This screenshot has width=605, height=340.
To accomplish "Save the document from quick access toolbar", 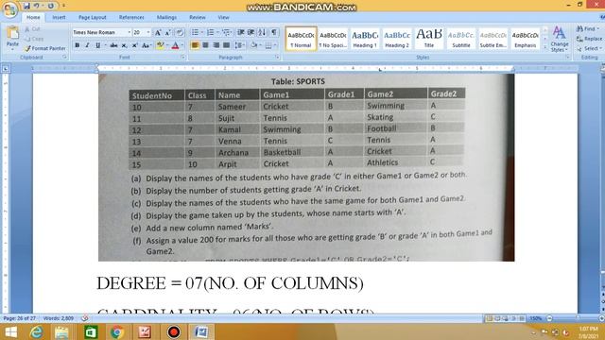I will coord(26,6).
